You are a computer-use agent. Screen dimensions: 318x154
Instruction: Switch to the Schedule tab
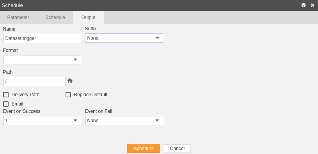click(x=55, y=17)
